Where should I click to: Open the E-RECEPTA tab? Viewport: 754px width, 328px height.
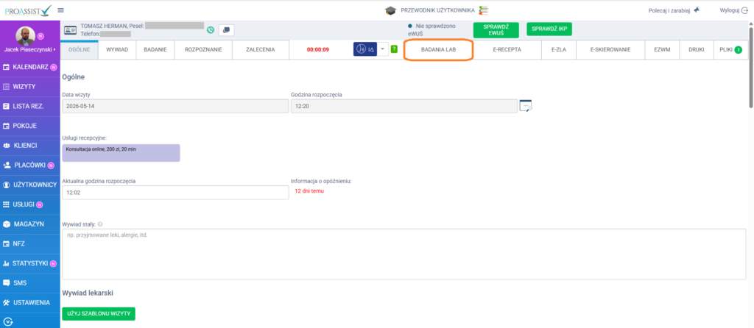pyautogui.click(x=507, y=49)
